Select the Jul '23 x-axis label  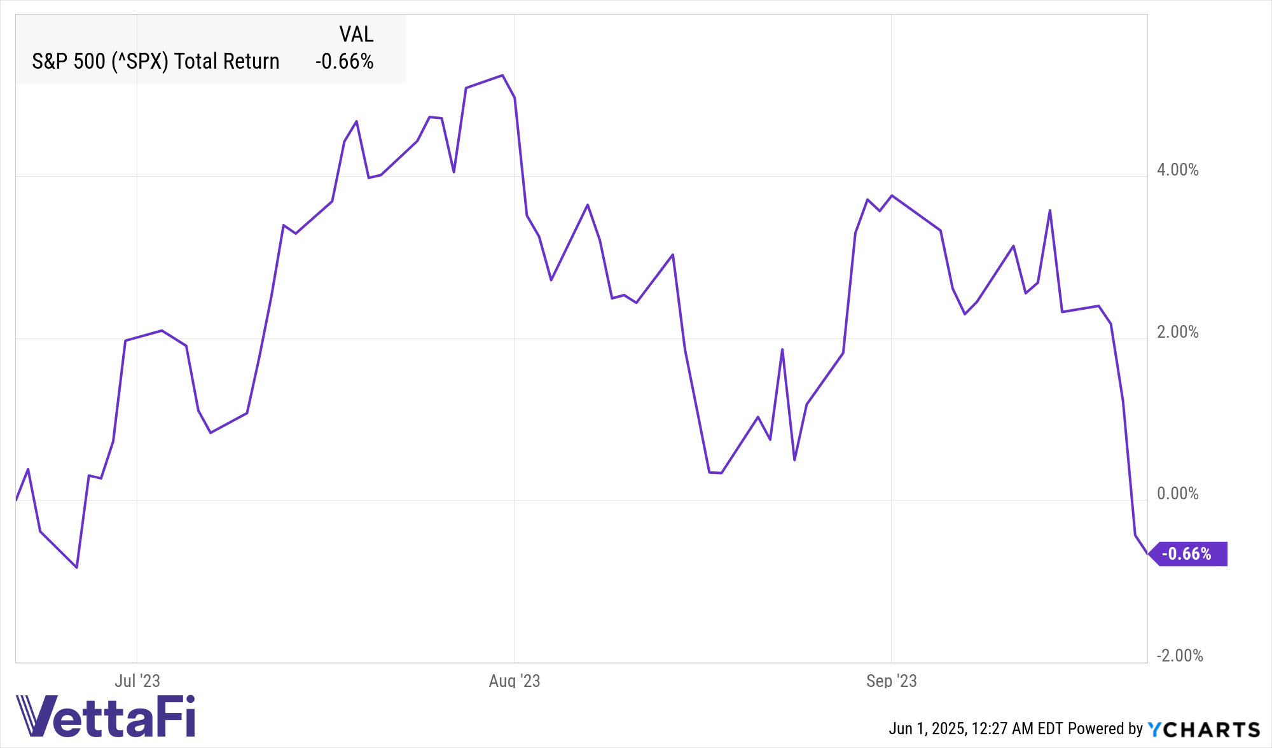[137, 681]
